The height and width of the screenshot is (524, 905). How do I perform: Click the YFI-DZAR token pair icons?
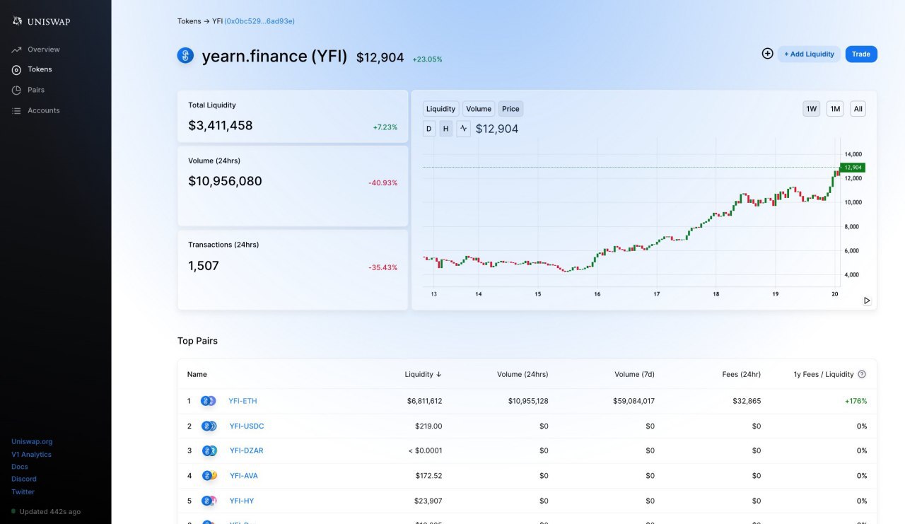(x=209, y=450)
